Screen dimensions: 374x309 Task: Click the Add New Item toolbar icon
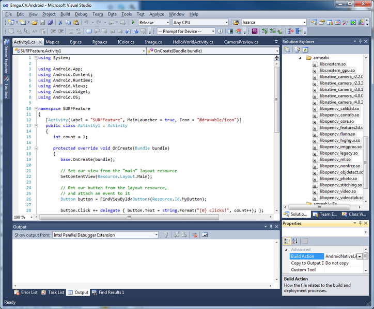click(23, 22)
